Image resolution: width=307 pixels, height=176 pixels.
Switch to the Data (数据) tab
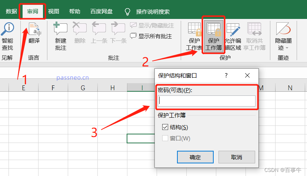coord(11,12)
